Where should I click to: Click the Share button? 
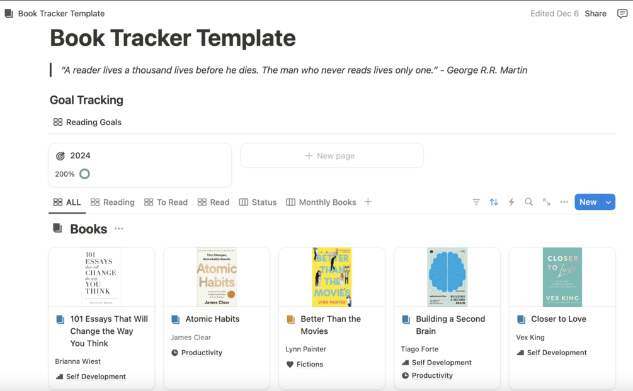595,13
